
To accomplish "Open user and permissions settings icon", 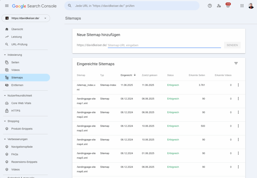I will (x=219, y=6).
